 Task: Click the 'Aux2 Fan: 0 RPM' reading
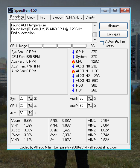pos(24,71)
